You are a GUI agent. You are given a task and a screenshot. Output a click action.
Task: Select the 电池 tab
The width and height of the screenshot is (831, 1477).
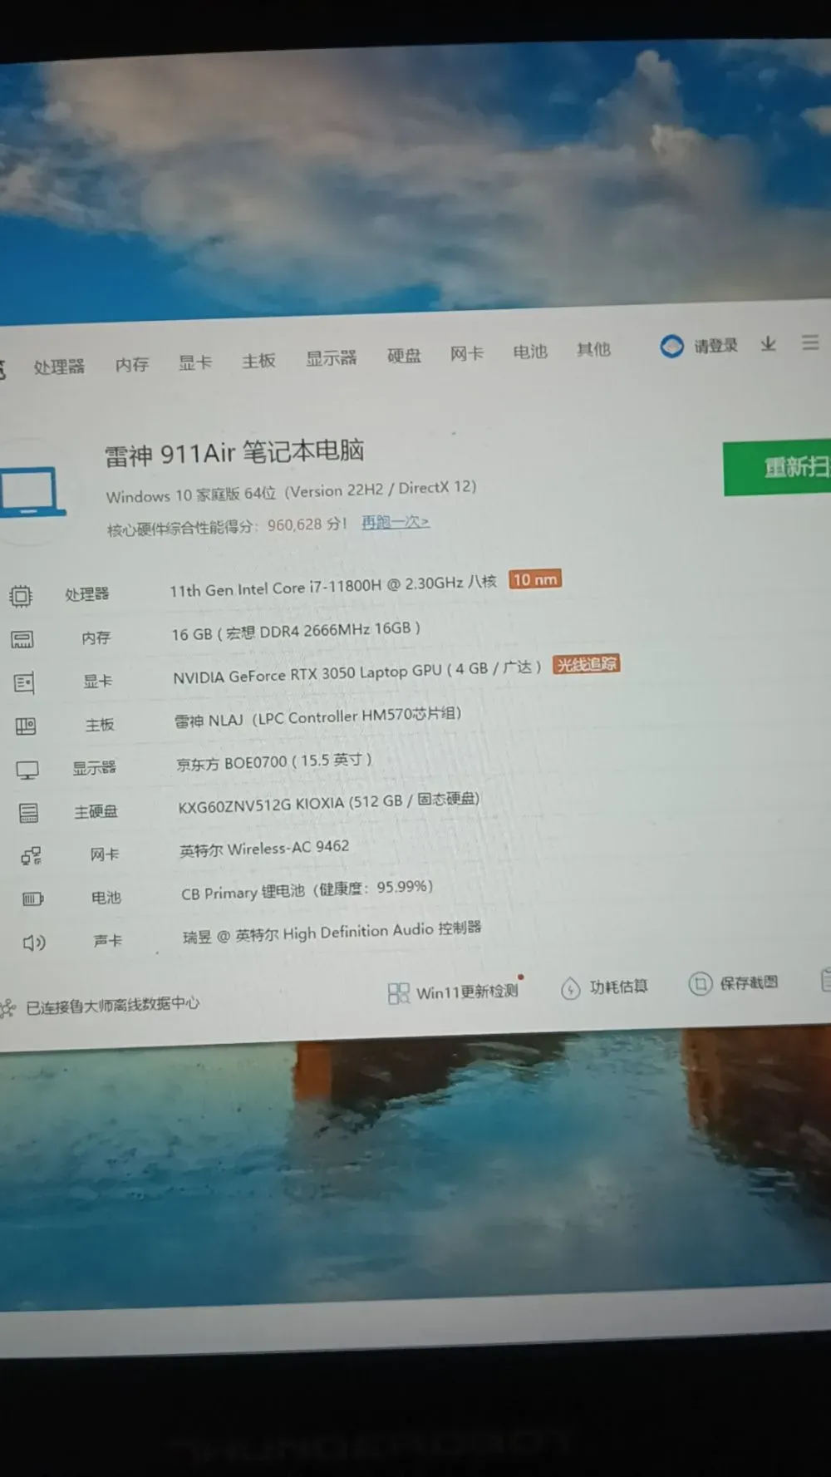530,352
